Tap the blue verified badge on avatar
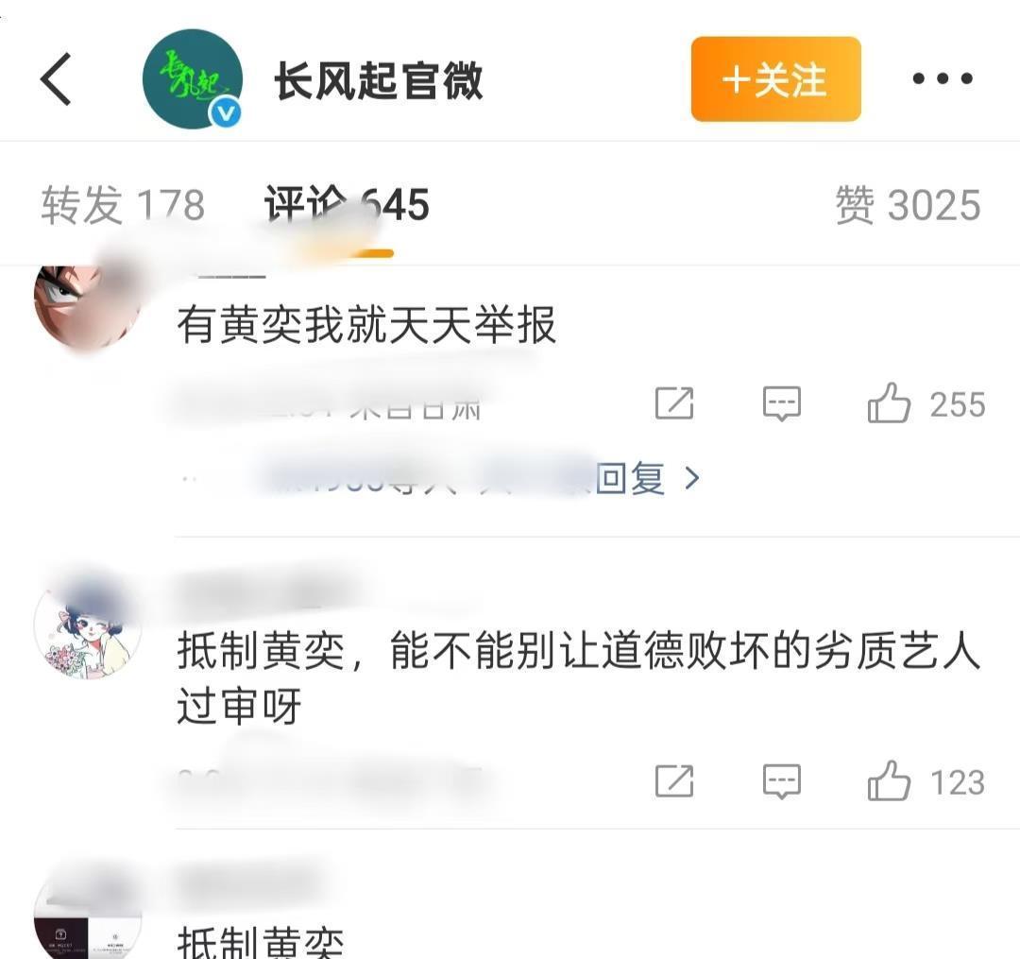 [x=225, y=113]
